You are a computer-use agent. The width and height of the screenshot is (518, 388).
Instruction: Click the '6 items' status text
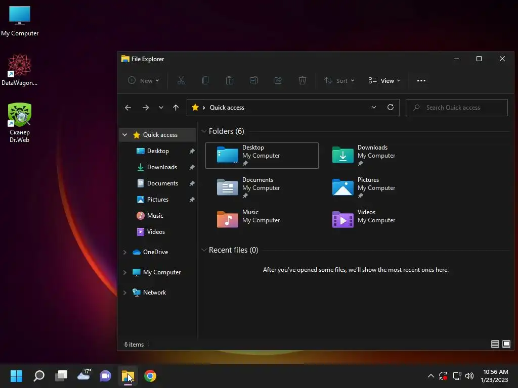[134, 345]
